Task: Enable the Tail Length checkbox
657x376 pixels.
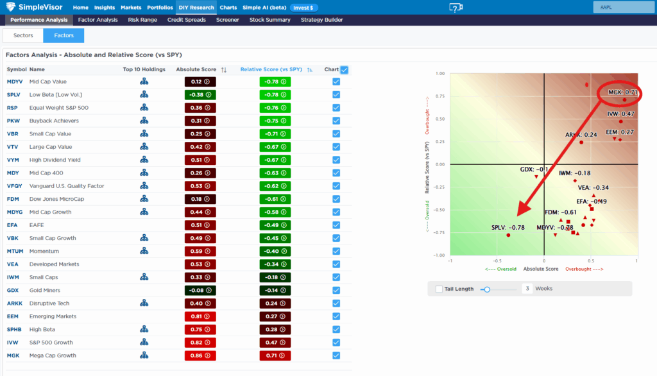Action: (x=439, y=289)
